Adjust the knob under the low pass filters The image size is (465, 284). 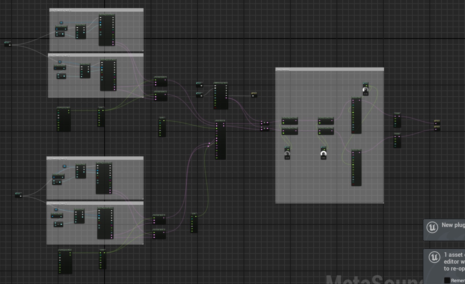coord(323,153)
